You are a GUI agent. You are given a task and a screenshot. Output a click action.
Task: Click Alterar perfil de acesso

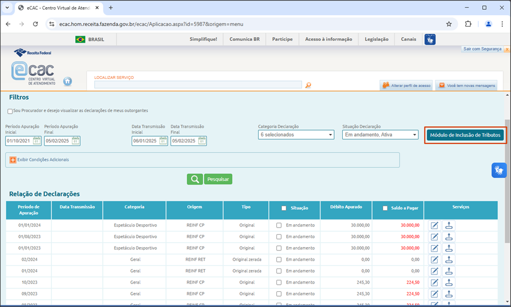click(x=406, y=85)
